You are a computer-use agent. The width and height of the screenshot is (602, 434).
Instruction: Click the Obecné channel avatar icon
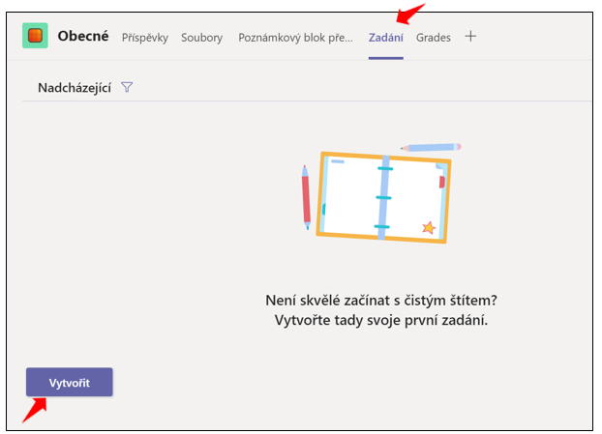(x=35, y=36)
